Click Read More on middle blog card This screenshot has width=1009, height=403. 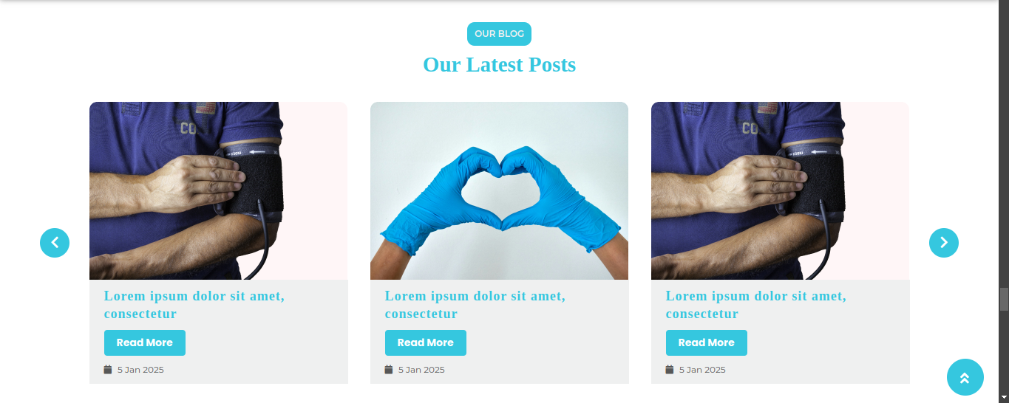(x=426, y=342)
